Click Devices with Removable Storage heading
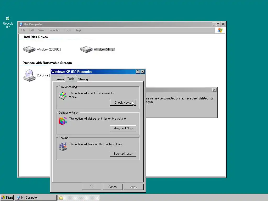 pyautogui.click(x=47, y=63)
